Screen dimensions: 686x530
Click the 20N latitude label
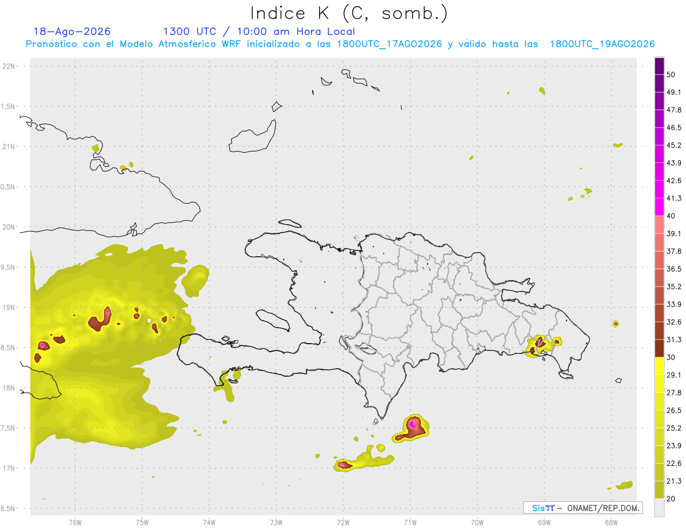(x=10, y=227)
